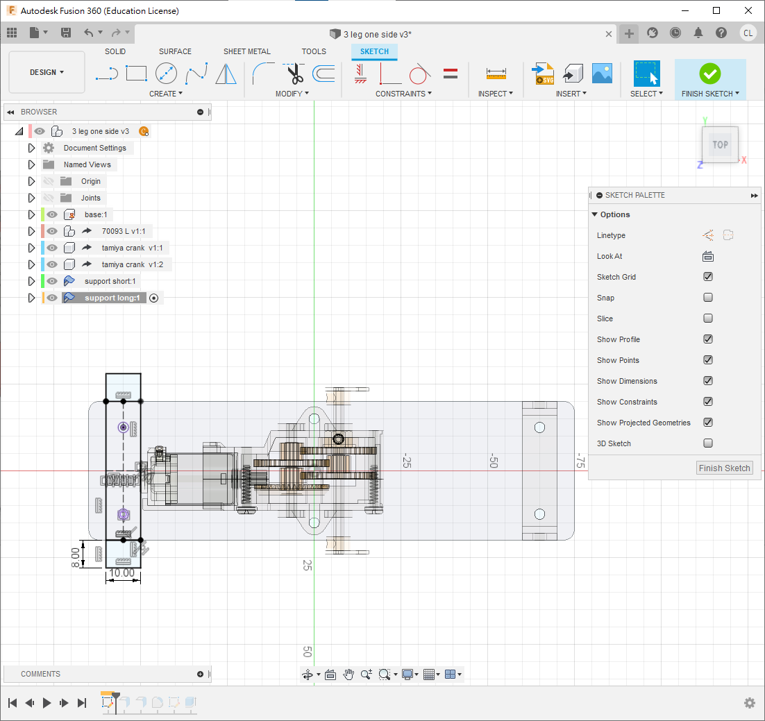Expand the Document Settings tree node
This screenshot has height=721, width=765.
click(31, 148)
